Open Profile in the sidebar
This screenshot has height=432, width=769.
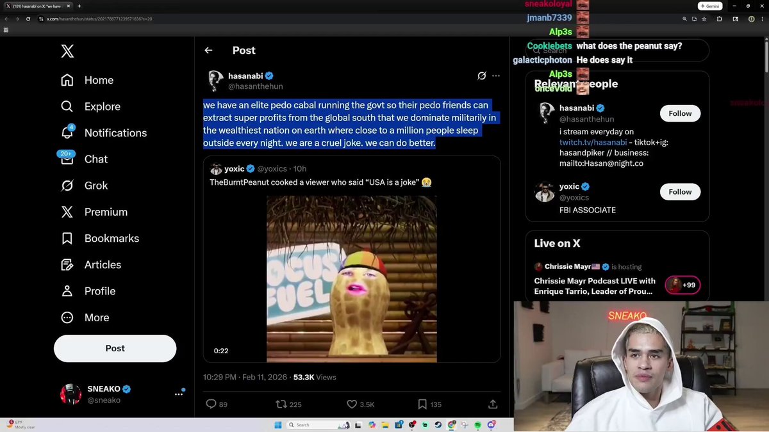[88, 291]
